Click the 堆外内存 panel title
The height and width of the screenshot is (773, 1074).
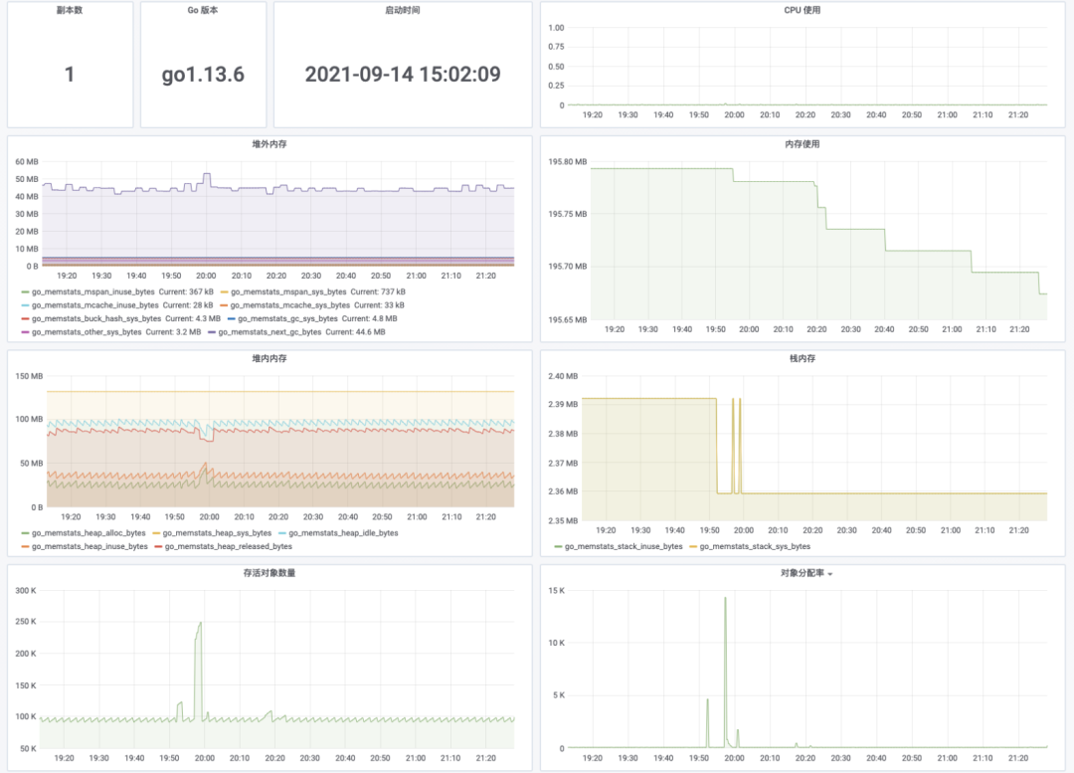coord(269,144)
